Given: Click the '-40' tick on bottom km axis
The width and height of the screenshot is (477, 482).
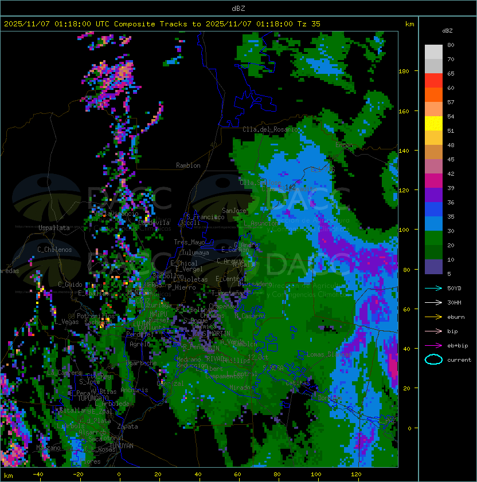Looking at the screenshot, I should (38, 474).
